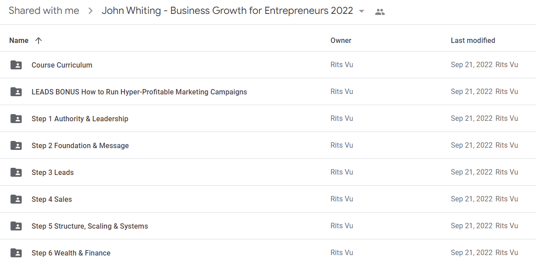This screenshot has height=264, width=536.
Task: Click the Course Curriculum shared folder icon
Action: coord(16,65)
